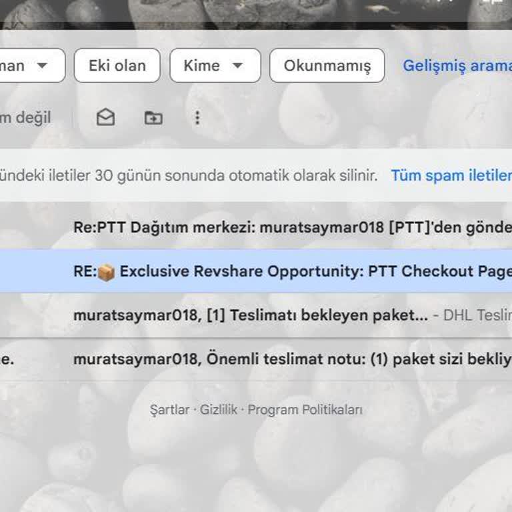Open the 'Şartlar' footer link

(x=169, y=410)
